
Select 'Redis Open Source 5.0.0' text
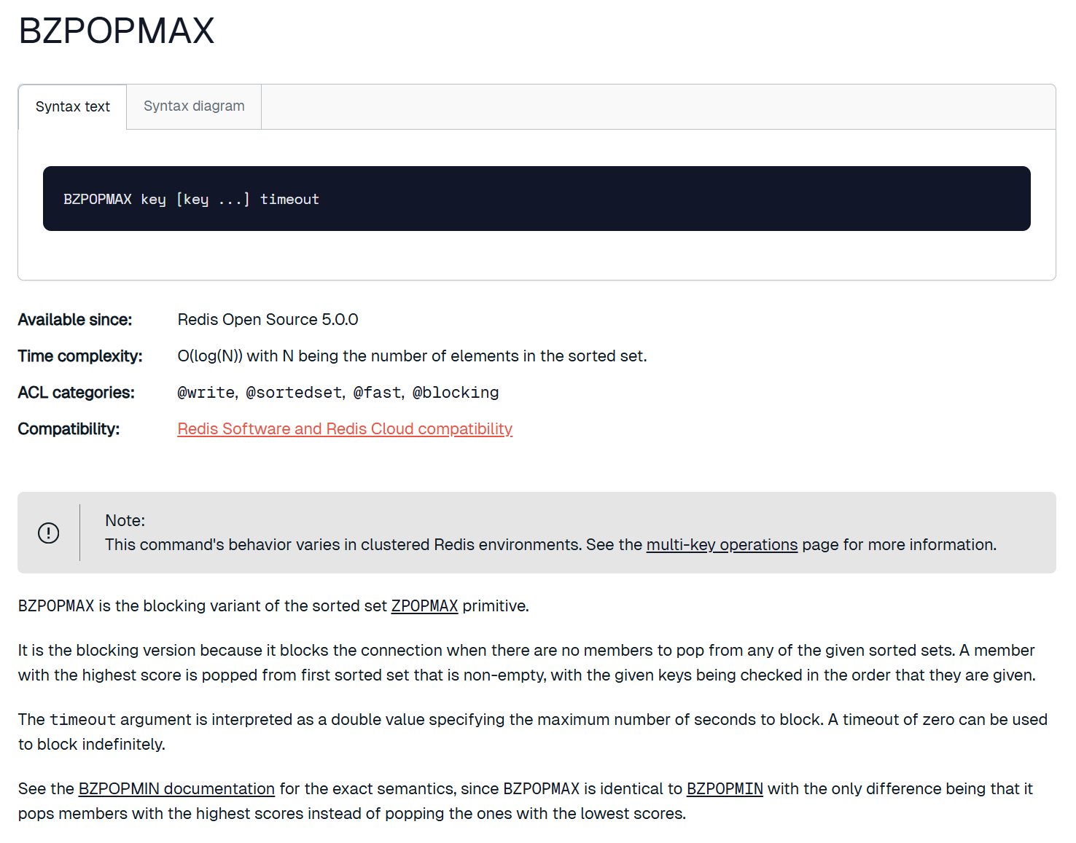(268, 320)
